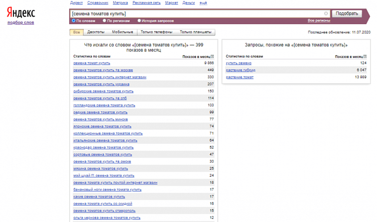Viewport: 377px width, 222px height.
Task: Switch to the 'Десктопы' tab
Action: (96, 32)
